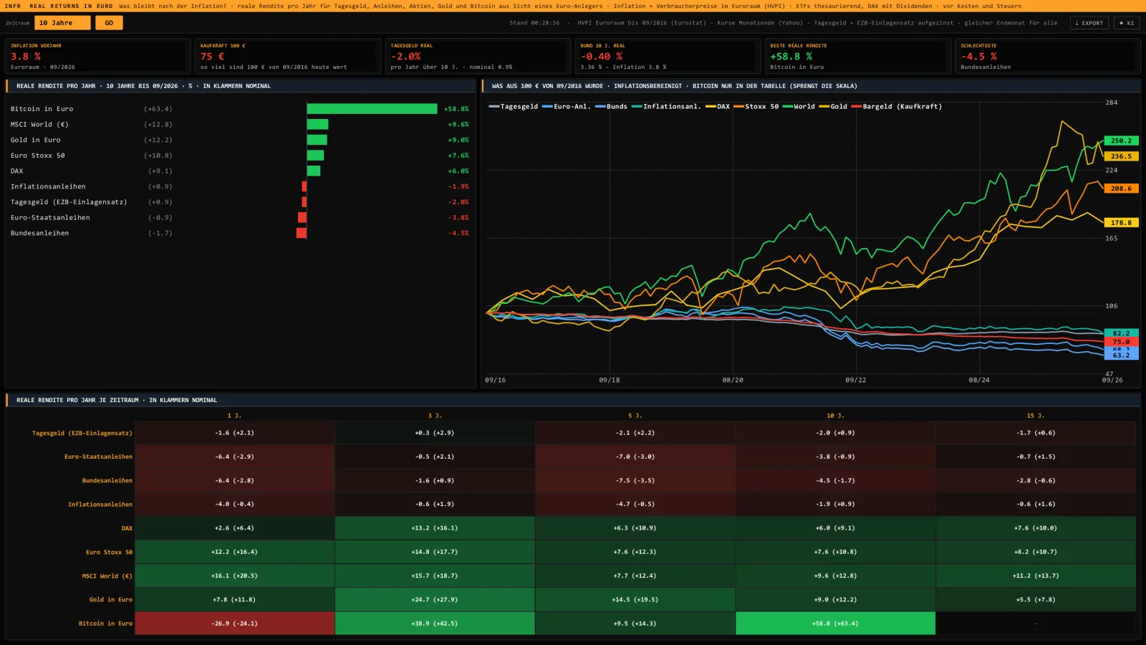Click Bitcoin 10 J. cell +58.8 (+63.4)

[x=835, y=623]
